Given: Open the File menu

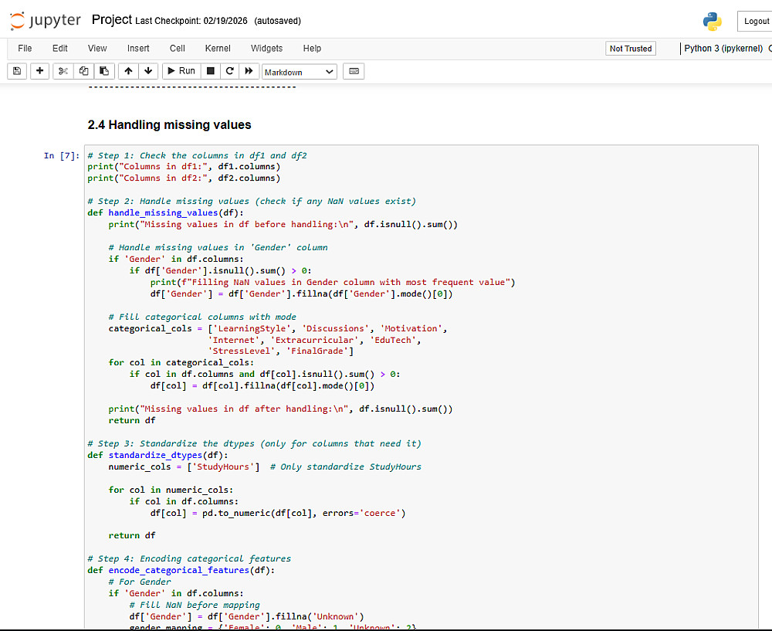Looking at the screenshot, I should pyautogui.click(x=25, y=49).
